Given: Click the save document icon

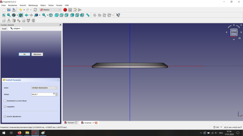Looking at the screenshot, I should tap(14, 10).
